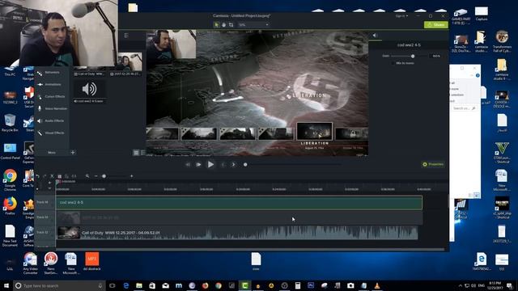This screenshot has height=291, width=518.
Task: Click the taskbar search box
Action: 59,285
